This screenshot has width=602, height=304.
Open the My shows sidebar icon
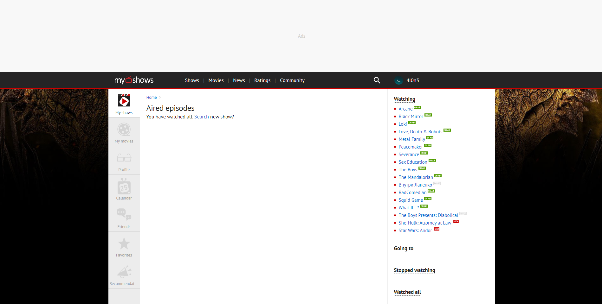pyautogui.click(x=124, y=101)
